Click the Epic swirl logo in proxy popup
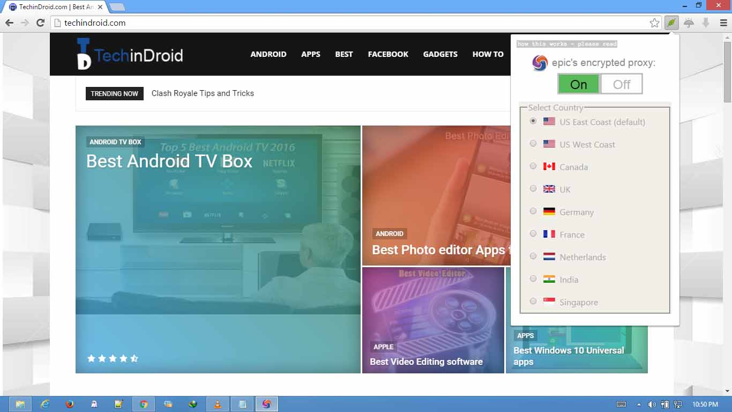 pyautogui.click(x=540, y=63)
